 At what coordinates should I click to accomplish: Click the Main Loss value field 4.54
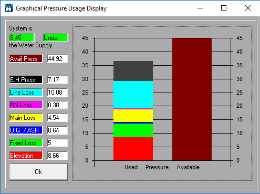(x=57, y=118)
